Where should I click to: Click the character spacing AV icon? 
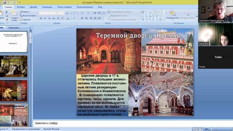[x=63, y=18]
